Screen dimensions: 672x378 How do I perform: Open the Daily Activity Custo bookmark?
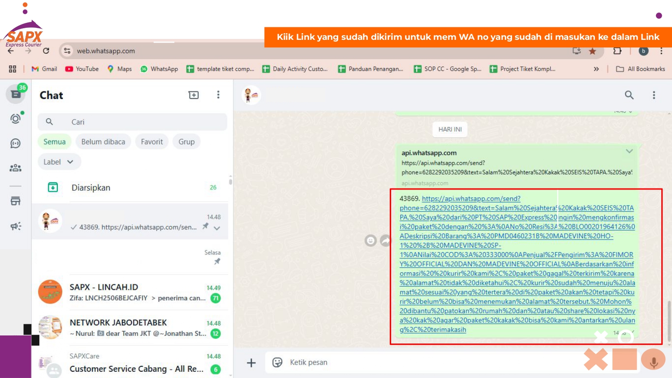click(295, 69)
